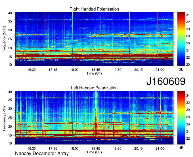Click the 25 MHz tick of Left Handed plot
Viewport: 193px width, 157px height.
(x=10, y=118)
